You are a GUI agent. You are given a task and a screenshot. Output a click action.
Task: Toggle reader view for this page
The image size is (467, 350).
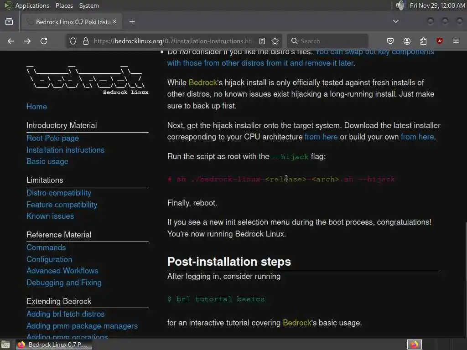click(262, 41)
